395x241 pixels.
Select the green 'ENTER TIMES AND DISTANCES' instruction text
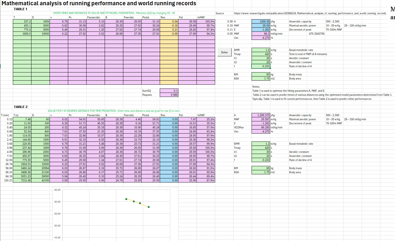click(114, 13)
